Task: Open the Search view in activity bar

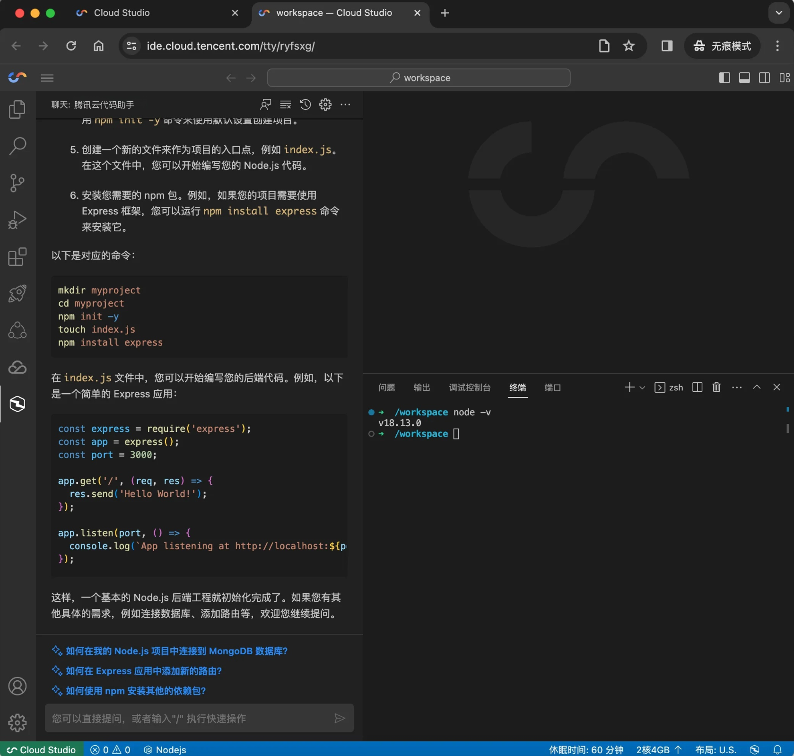Action: [17, 146]
